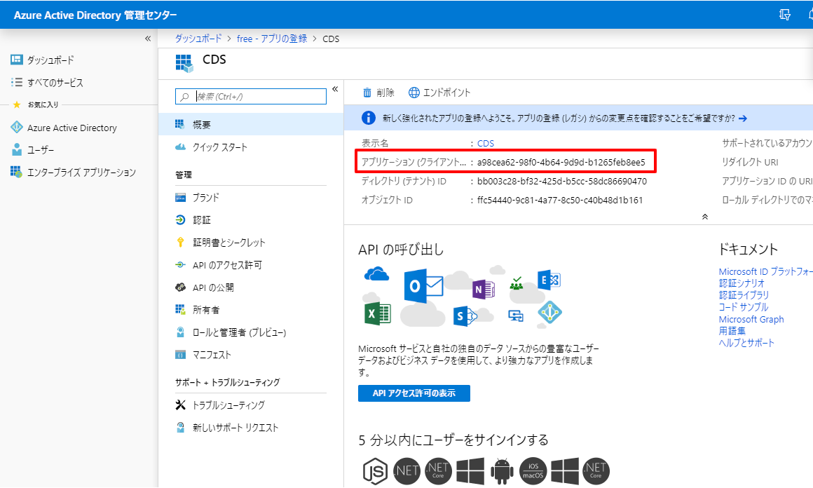This screenshot has width=813, height=488.
Task: Open Microsoft ID プラットフォーム documentation link
Action: click(x=765, y=271)
